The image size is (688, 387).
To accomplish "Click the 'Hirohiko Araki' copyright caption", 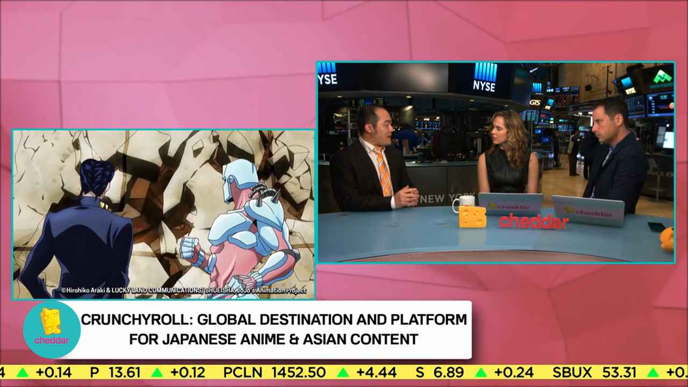I will tap(183, 291).
